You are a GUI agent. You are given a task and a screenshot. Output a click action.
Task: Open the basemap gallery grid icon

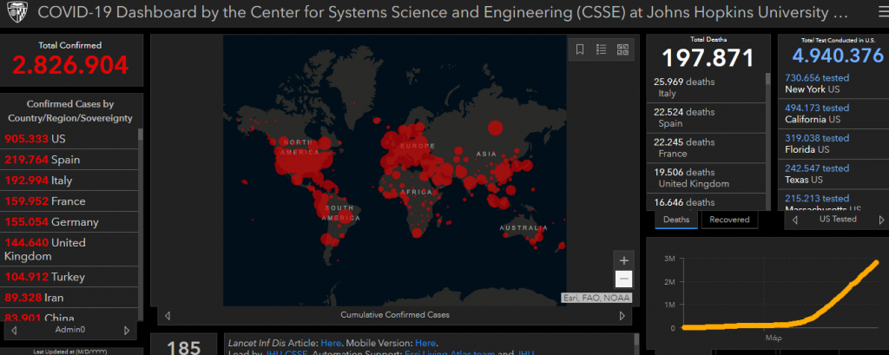click(x=622, y=49)
